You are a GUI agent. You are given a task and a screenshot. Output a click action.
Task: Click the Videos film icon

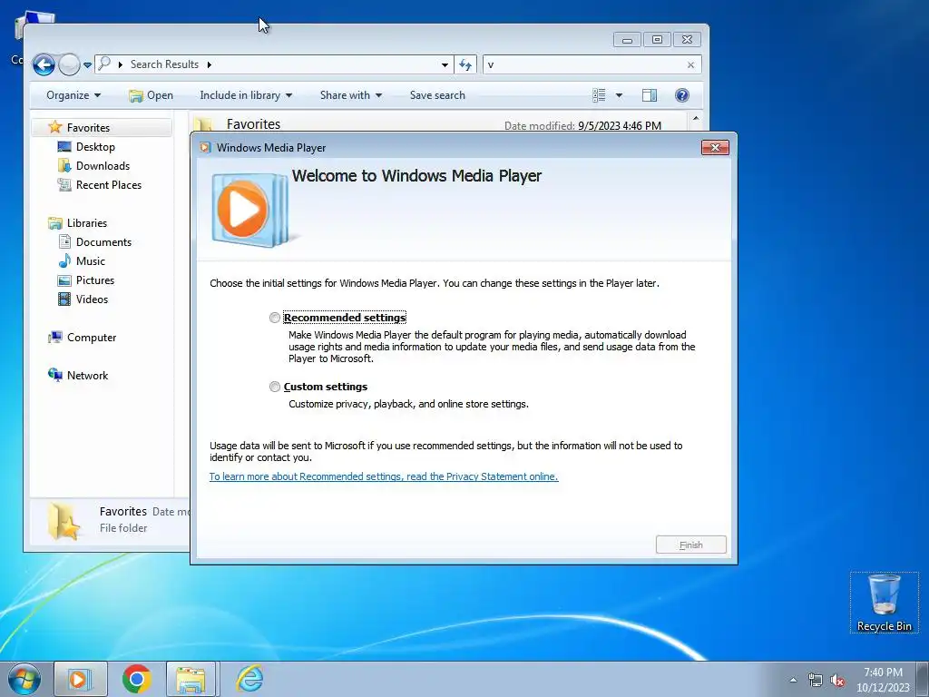coord(64,299)
